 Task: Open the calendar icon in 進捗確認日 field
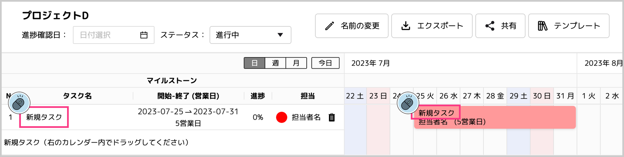144,35
